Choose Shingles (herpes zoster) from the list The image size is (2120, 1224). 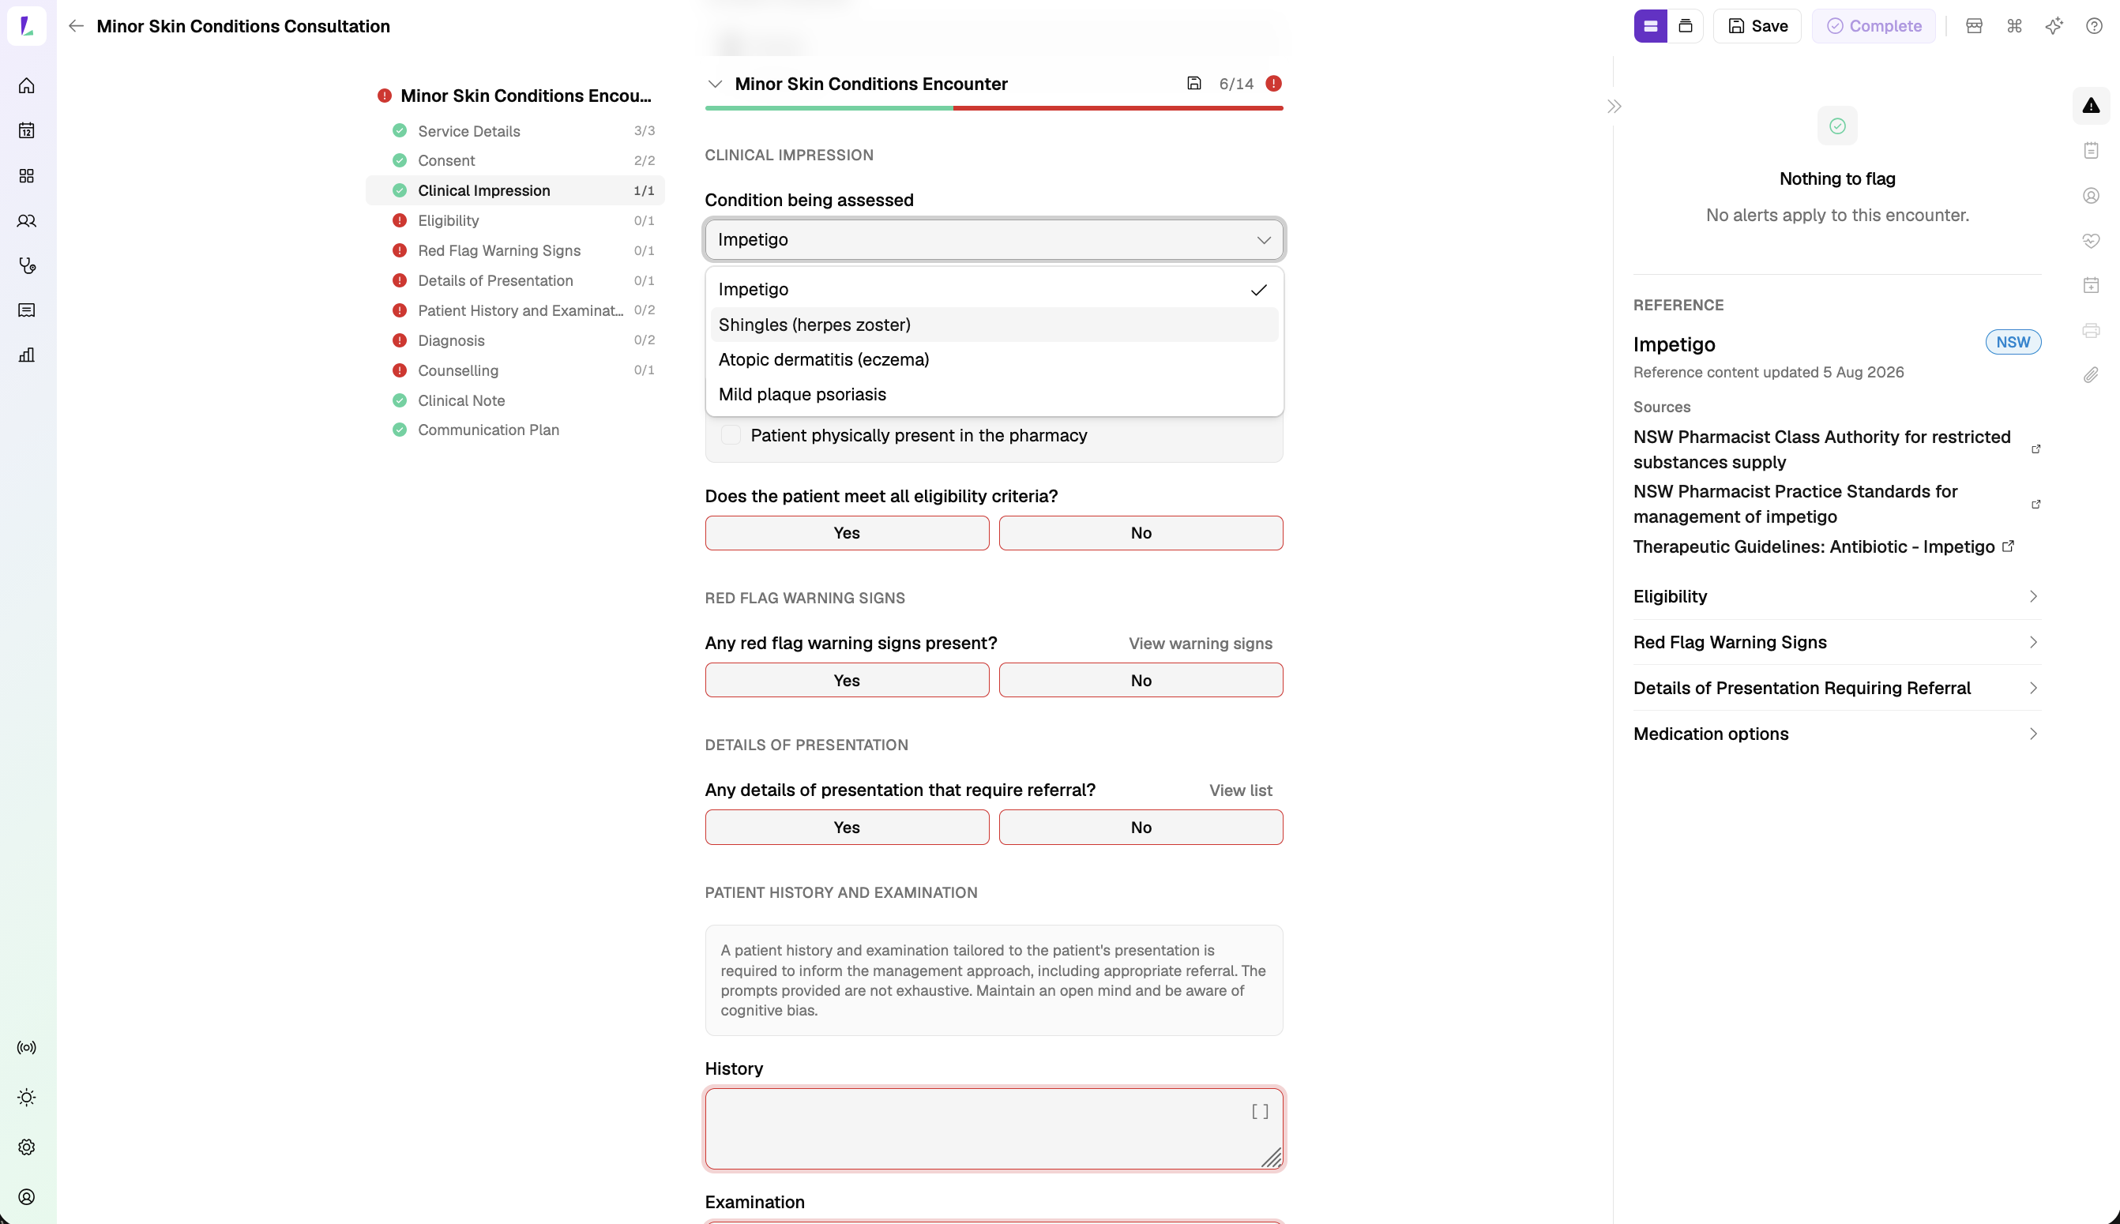click(x=994, y=325)
